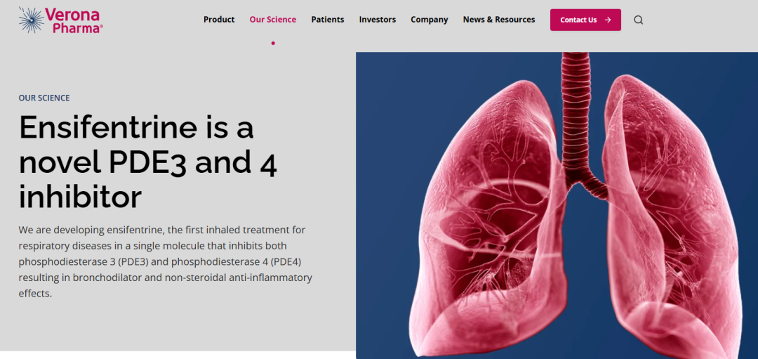The width and height of the screenshot is (758, 359).
Task: Click the OUR SCIENCE section label
Action: pyautogui.click(x=44, y=98)
